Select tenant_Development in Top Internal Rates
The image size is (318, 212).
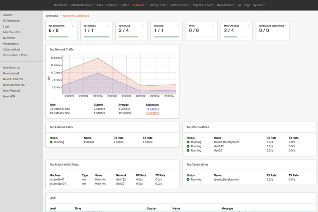(227, 142)
